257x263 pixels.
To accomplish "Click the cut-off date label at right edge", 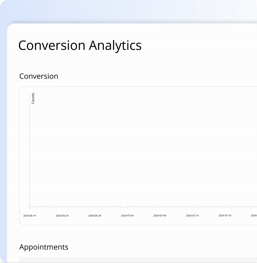I will tap(254, 215).
